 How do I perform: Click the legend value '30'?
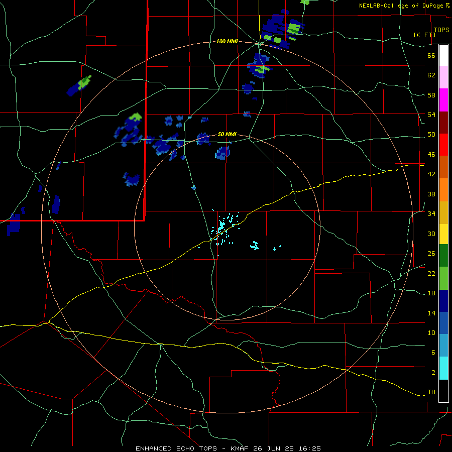point(431,234)
